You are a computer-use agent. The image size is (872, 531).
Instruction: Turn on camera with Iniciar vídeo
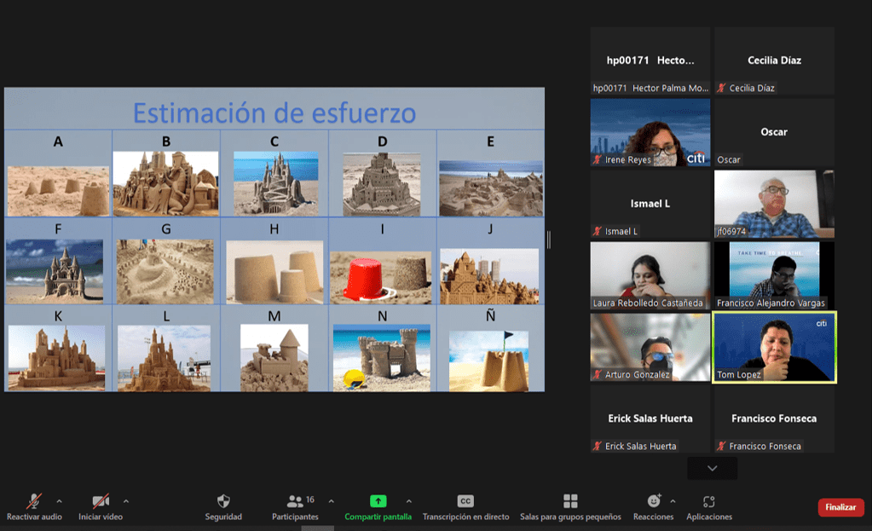coord(101,501)
